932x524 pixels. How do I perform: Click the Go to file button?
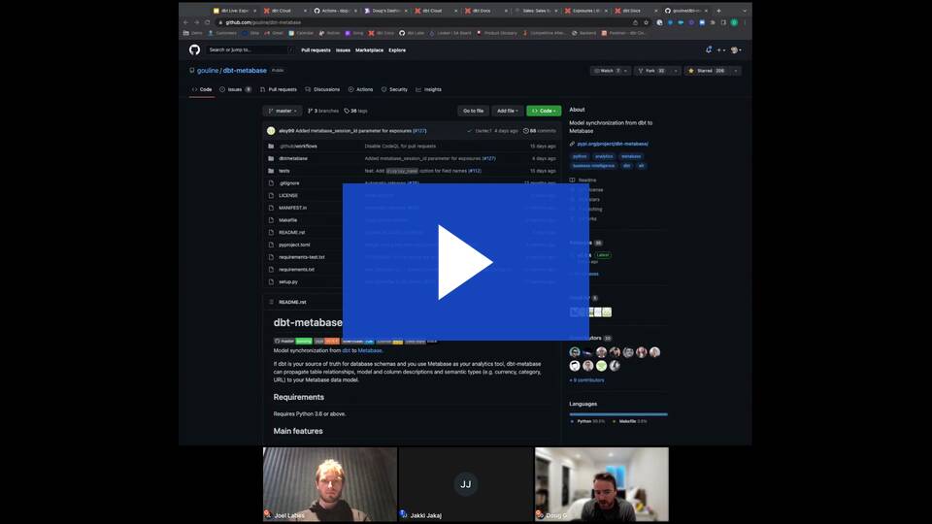click(473, 111)
